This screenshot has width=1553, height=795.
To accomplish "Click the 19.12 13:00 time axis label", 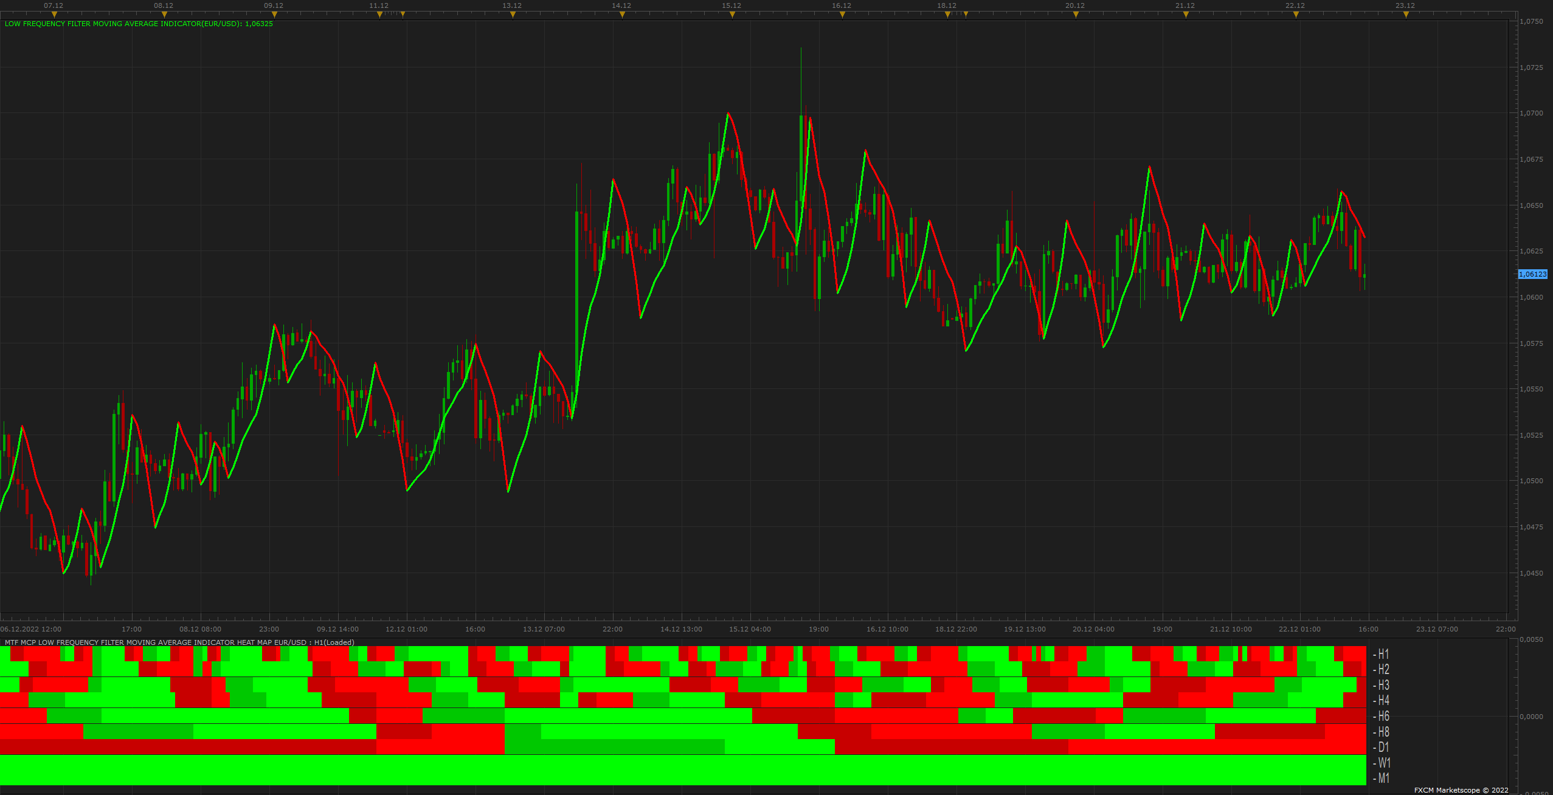I will pyautogui.click(x=1025, y=629).
